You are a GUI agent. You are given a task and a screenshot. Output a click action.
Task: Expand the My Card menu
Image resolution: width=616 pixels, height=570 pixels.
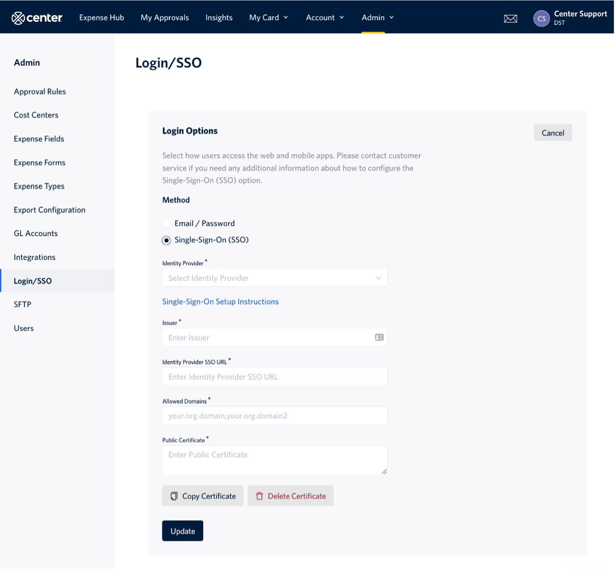(x=268, y=17)
